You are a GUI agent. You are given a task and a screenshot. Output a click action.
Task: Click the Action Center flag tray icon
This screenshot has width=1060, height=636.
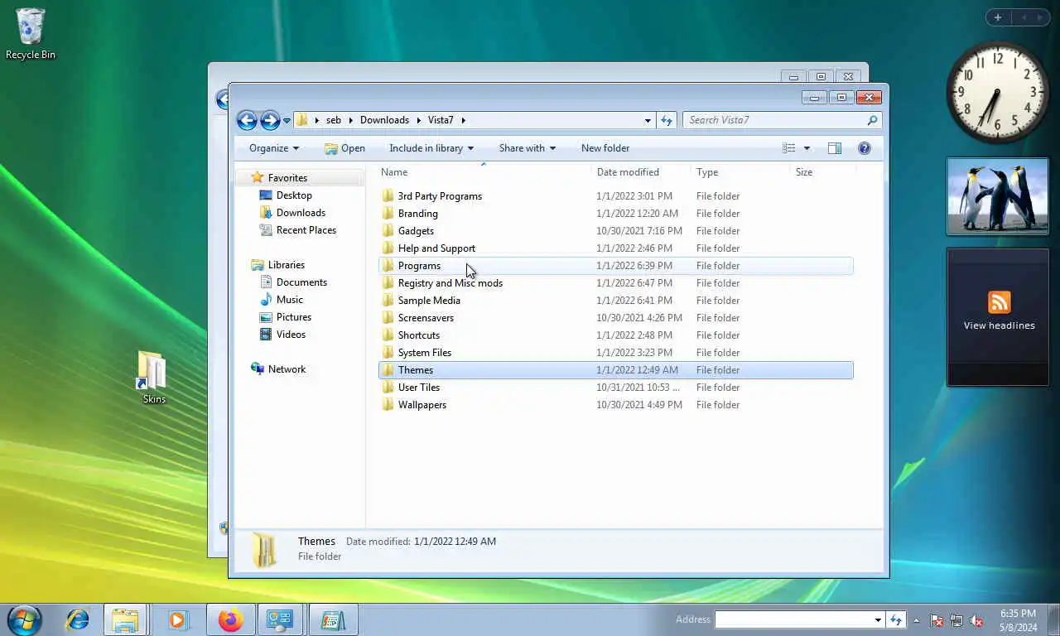[937, 620]
